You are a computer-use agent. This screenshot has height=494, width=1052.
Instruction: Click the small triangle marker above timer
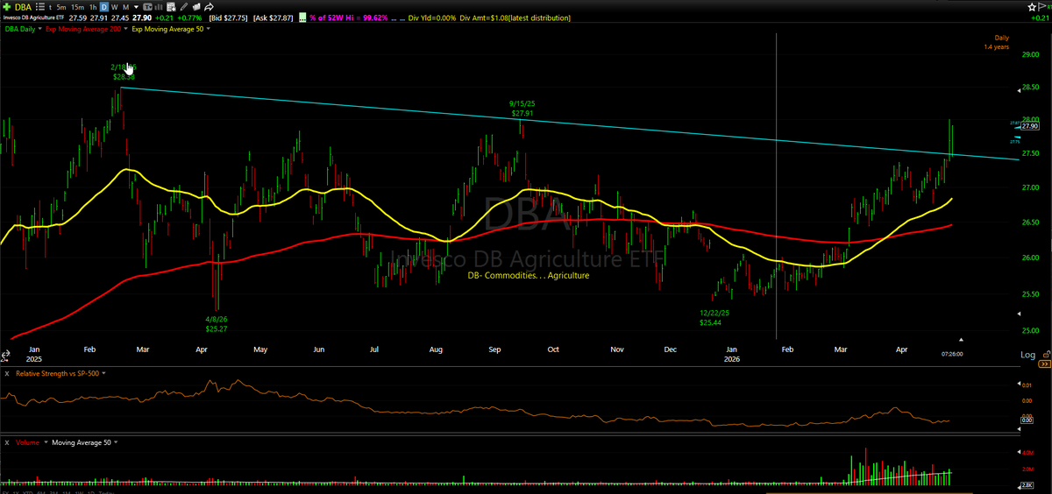click(x=961, y=340)
